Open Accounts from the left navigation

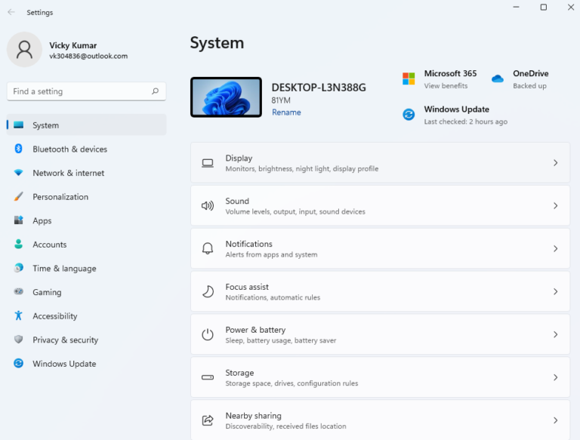coord(50,245)
